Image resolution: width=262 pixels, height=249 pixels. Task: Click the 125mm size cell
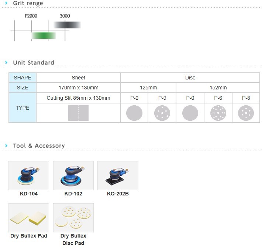pyautogui.click(x=148, y=88)
